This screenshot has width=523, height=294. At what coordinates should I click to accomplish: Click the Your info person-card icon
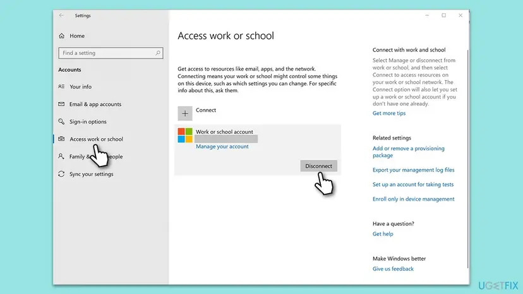click(61, 86)
